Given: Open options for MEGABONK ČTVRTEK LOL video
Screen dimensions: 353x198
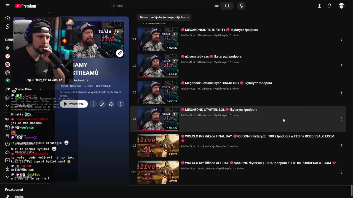Looking at the screenshot, I should coord(342,119).
